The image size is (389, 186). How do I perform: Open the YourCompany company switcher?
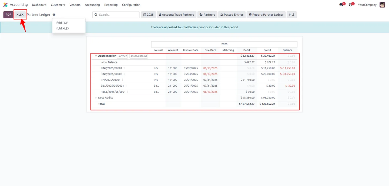click(x=367, y=5)
